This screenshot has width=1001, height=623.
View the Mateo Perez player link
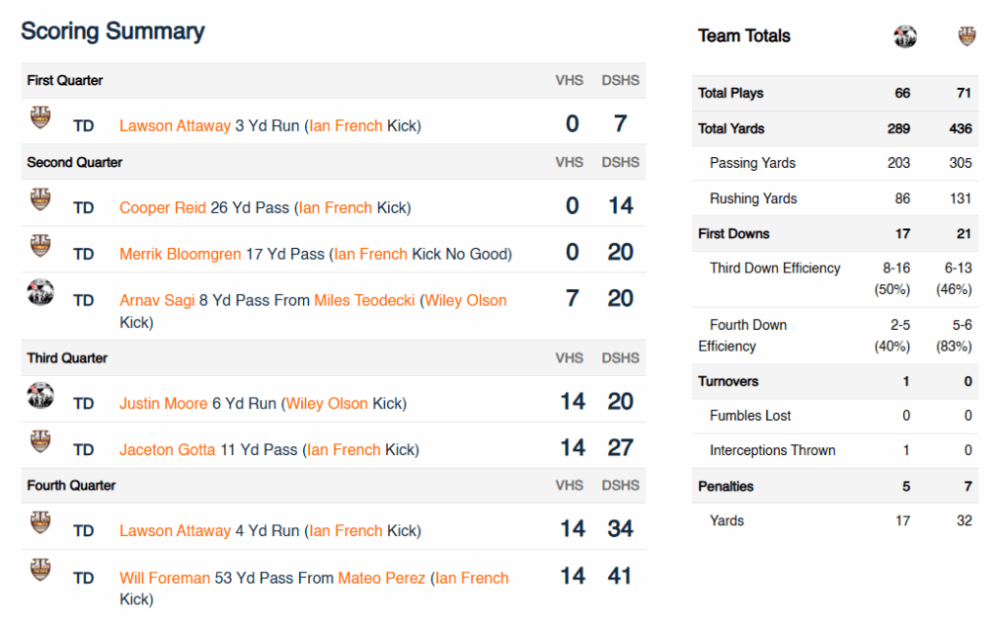[381, 578]
